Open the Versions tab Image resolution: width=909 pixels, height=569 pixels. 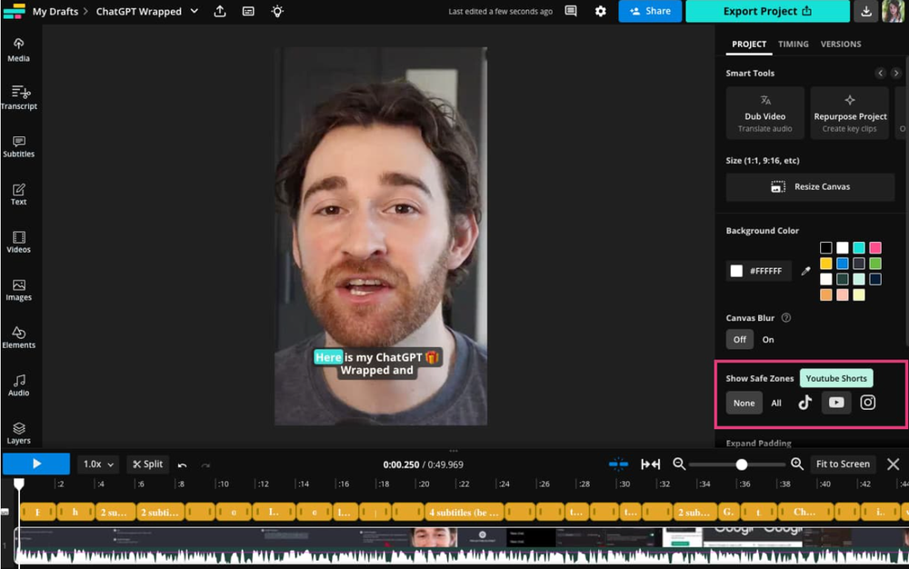[x=841, y=44]
